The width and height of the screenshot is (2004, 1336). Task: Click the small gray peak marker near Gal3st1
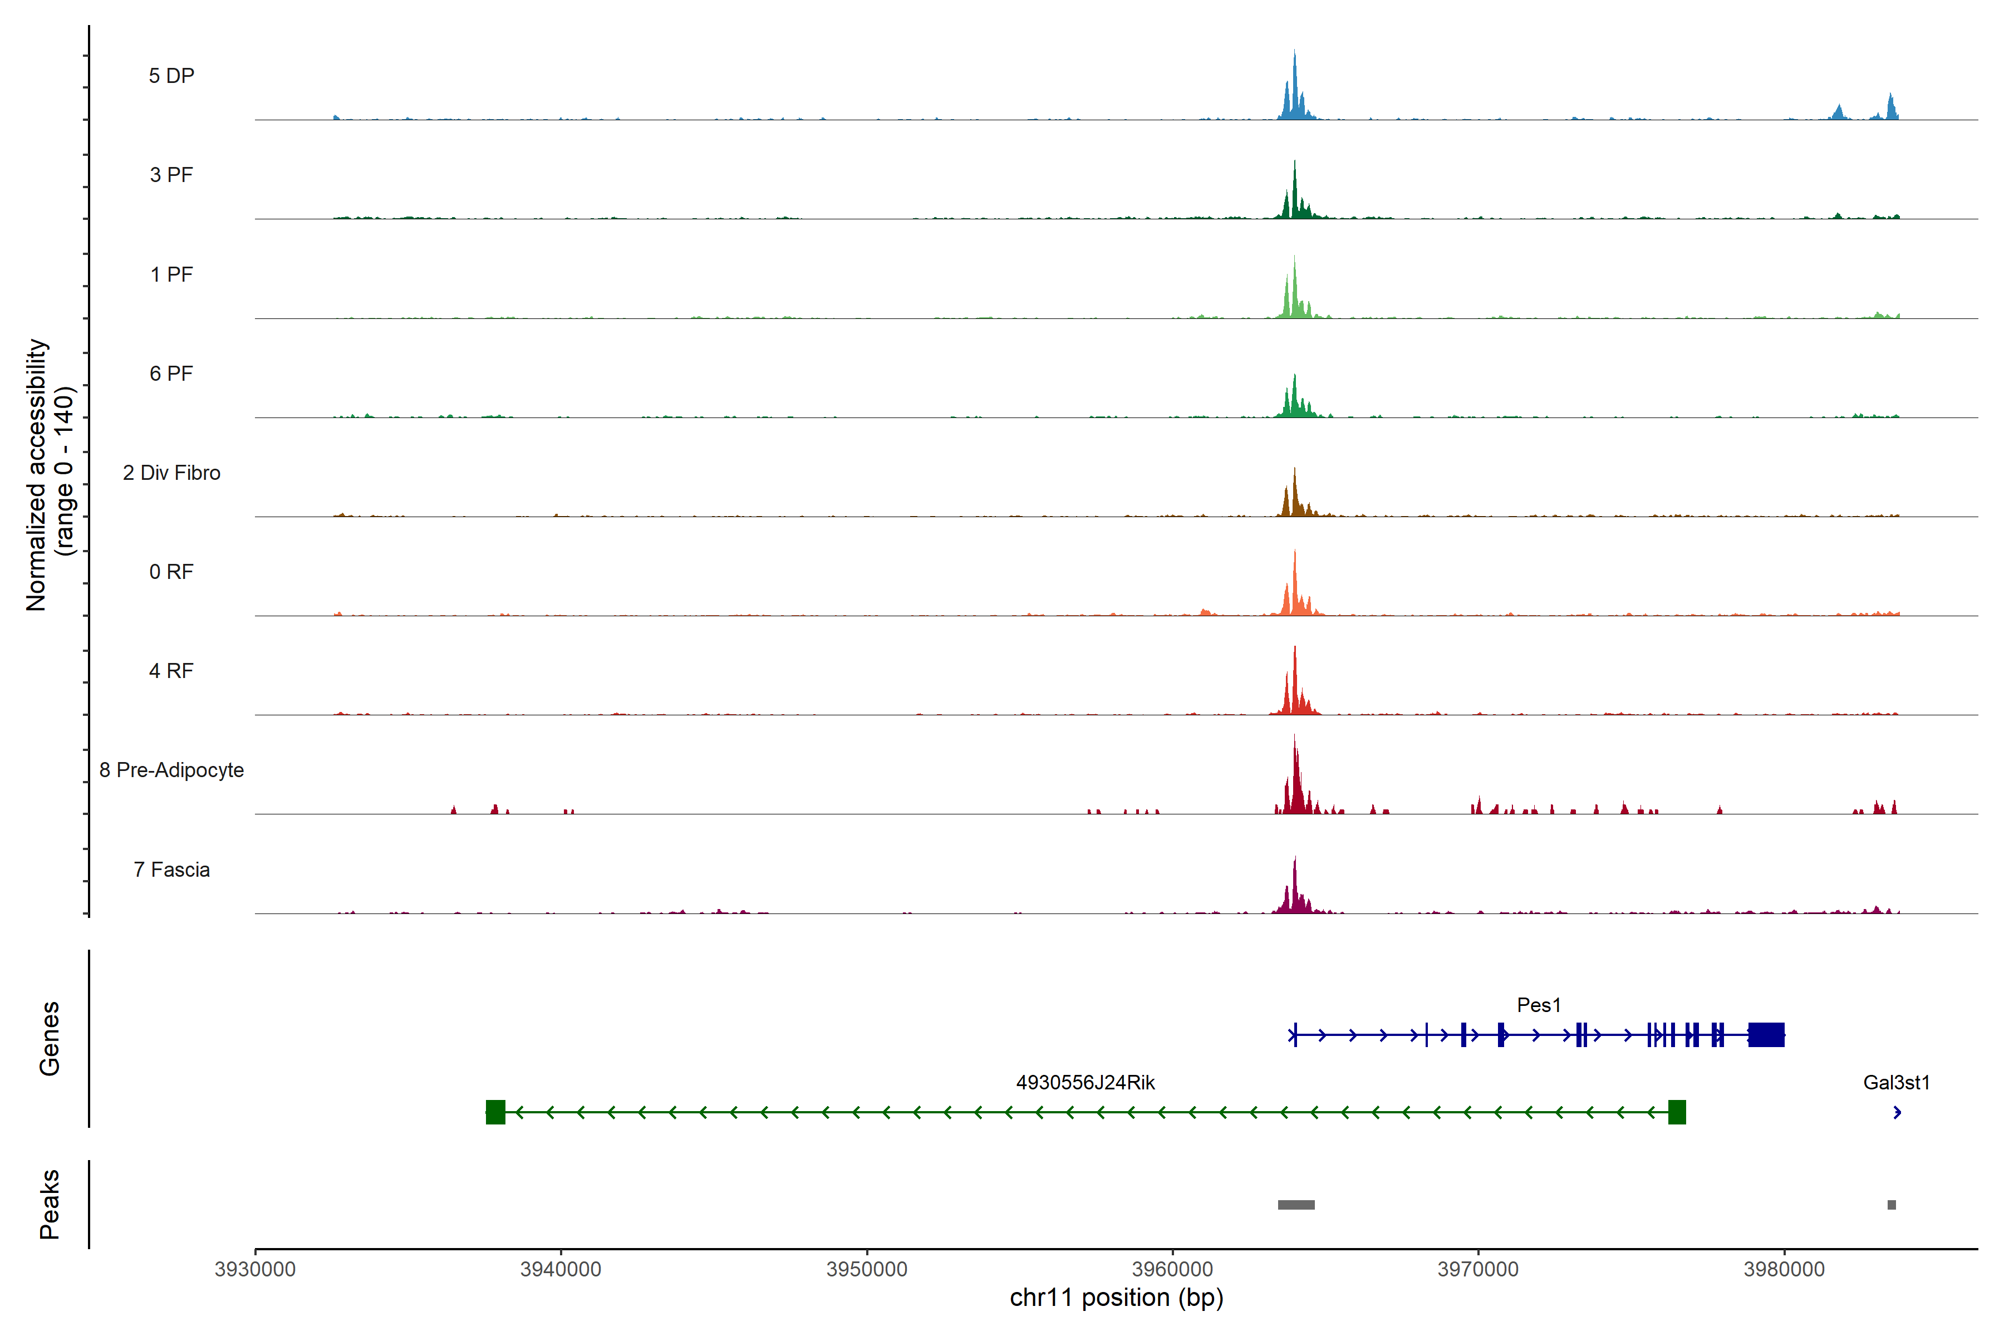[x=1892, y=1205]
